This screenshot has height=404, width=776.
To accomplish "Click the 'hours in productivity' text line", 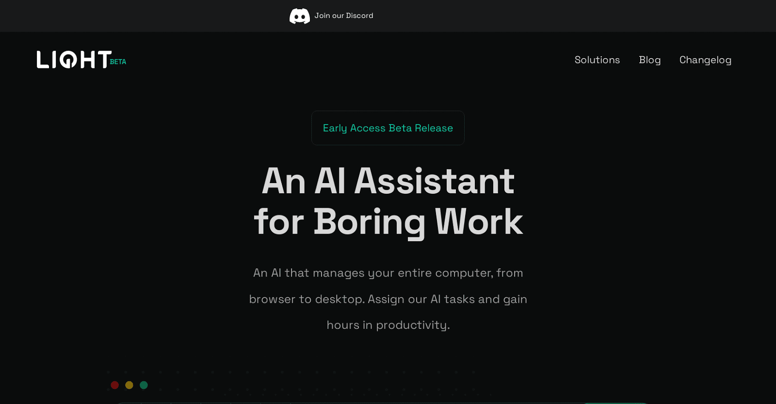I will tap(388, 325).
